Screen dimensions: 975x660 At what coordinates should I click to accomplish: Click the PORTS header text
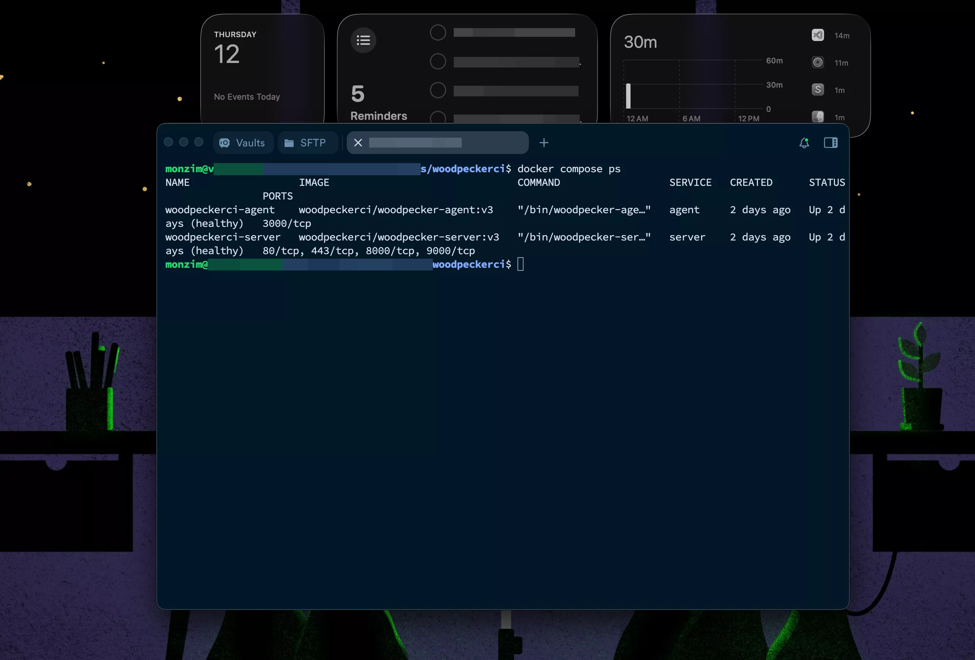tap(278, 196)
